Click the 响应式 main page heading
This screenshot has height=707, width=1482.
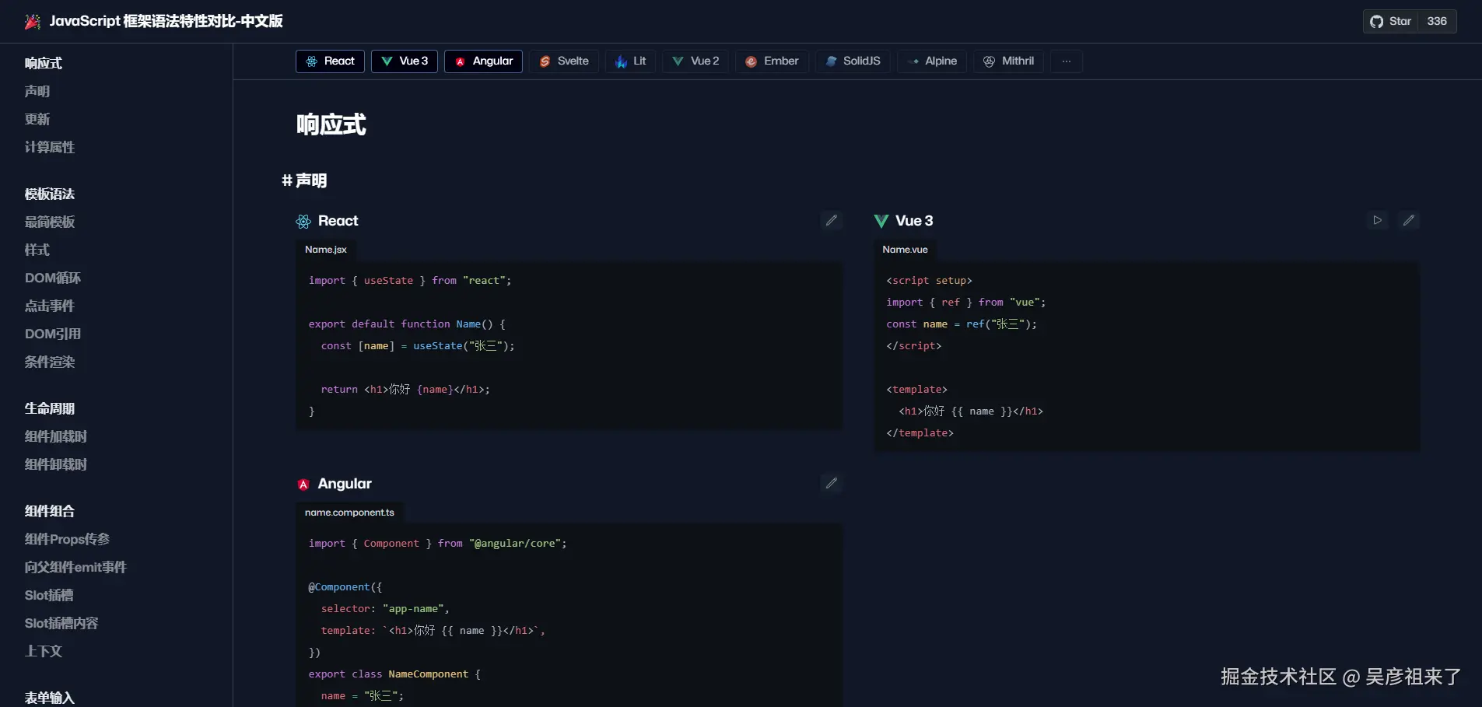331,124
